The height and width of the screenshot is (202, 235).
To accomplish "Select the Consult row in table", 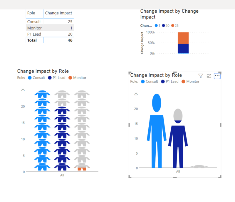I will coord(50,21).
